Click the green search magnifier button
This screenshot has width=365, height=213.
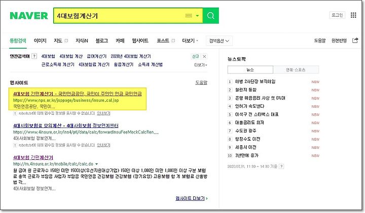tap(211, 16)
